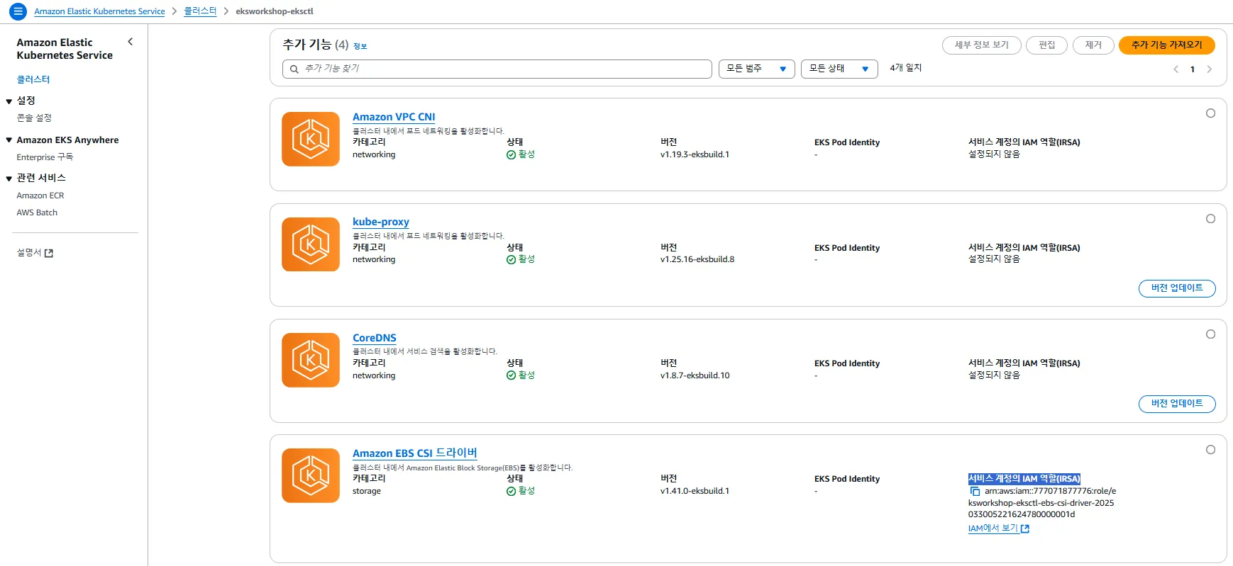
Task: Click the 정보 info link by the heading
Action: (360, 47)
